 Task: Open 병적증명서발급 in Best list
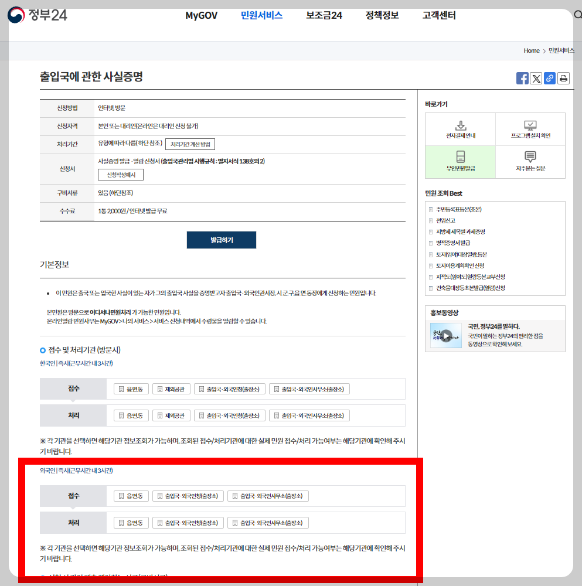[x=453, y=243]
